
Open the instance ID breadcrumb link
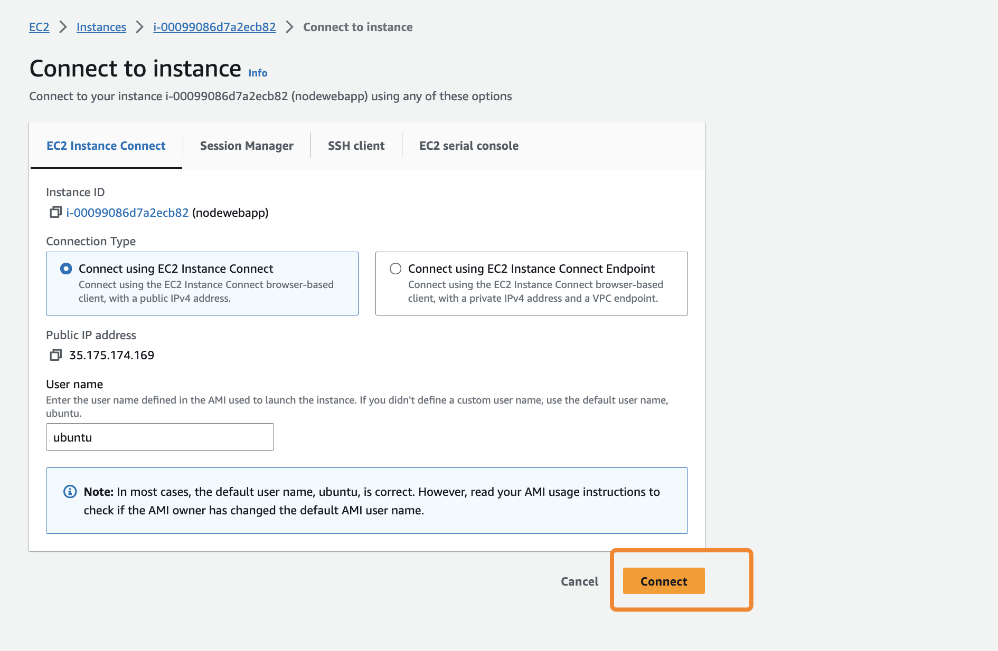click(x=214, y=27)
